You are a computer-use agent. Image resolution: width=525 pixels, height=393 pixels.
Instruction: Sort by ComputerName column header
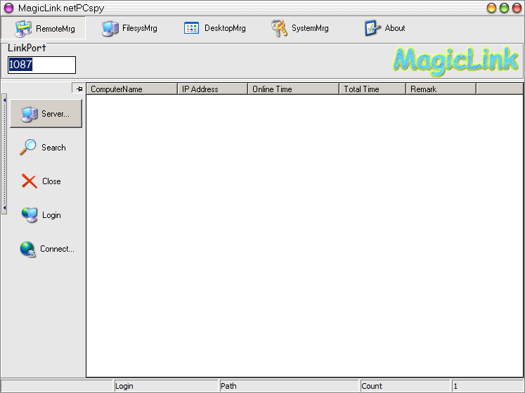(131, 89)
